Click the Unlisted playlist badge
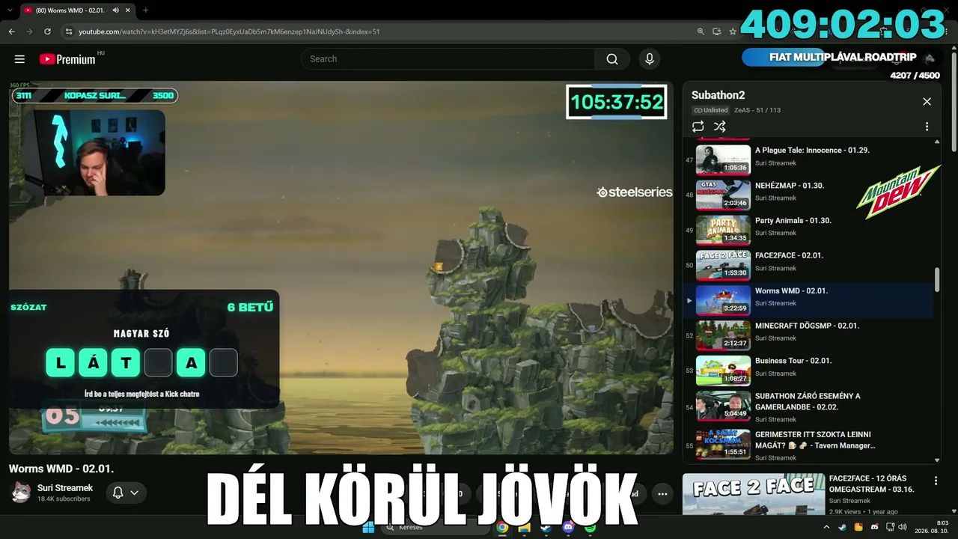 tap(710, 110)
